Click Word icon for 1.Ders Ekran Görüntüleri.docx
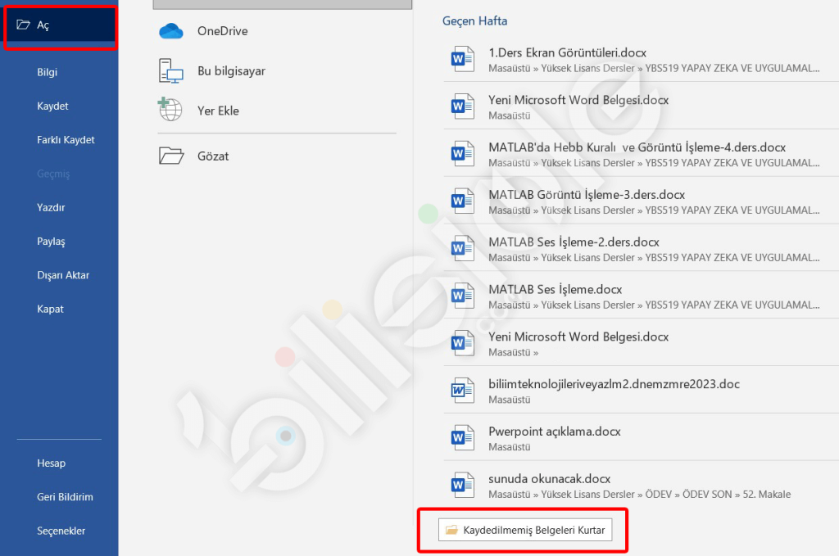 463,60
